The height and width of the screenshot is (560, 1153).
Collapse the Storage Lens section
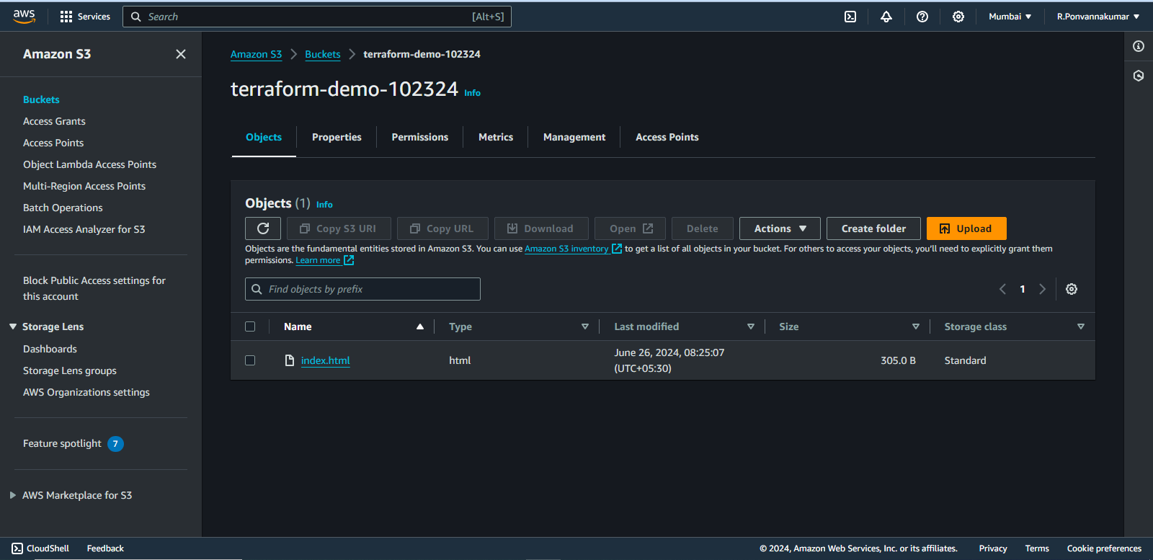tap(13, 326)
